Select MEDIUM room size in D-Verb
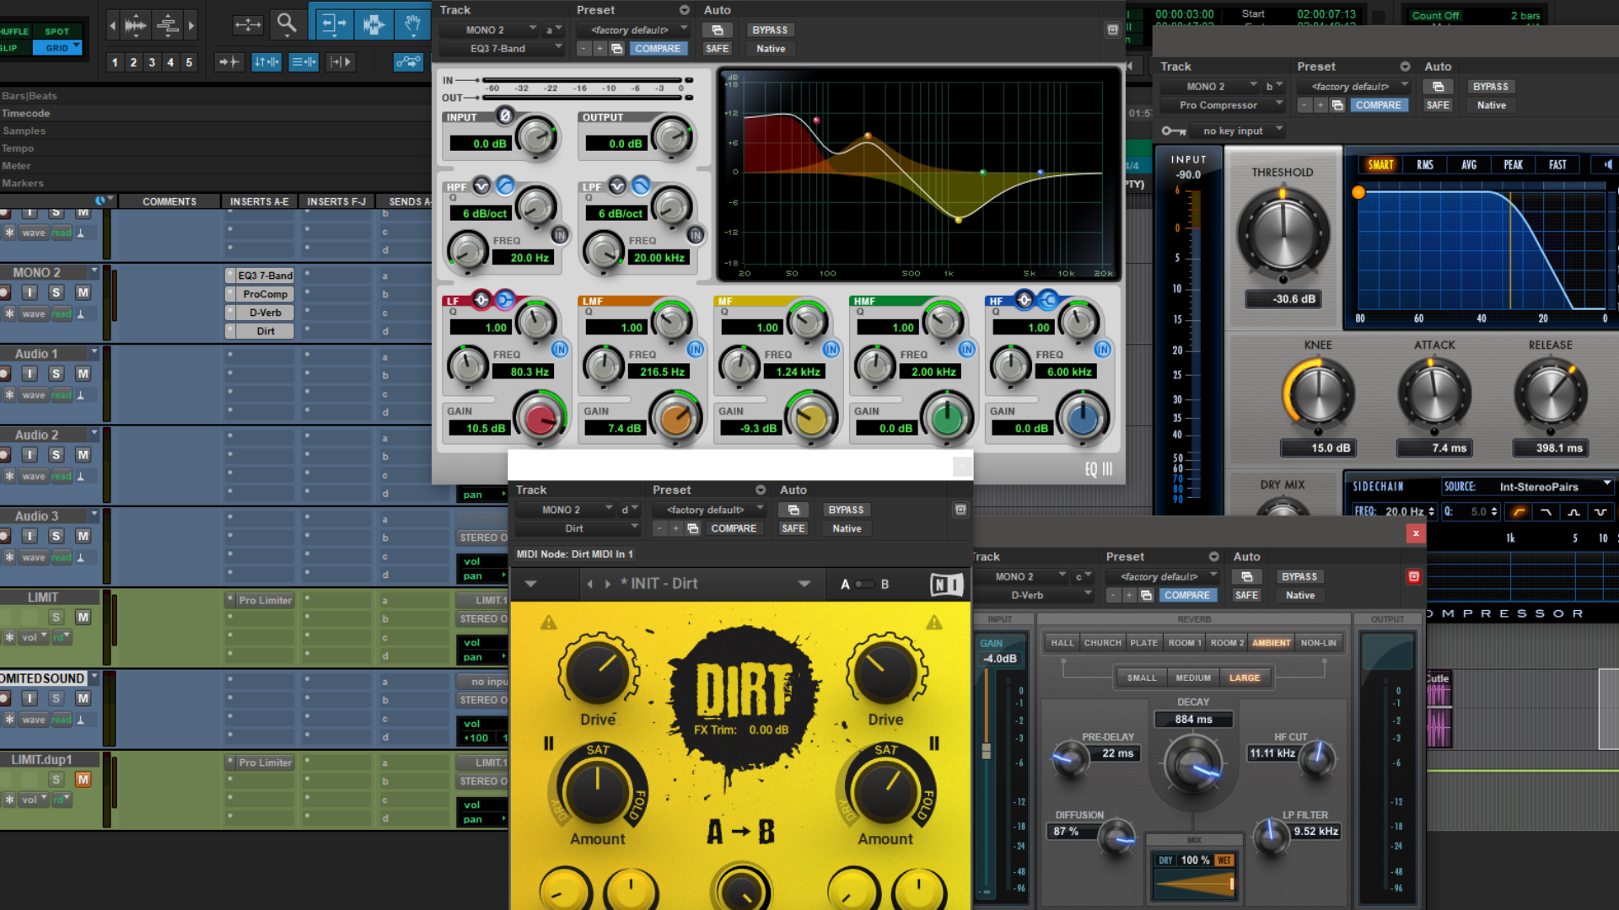 1193,677
